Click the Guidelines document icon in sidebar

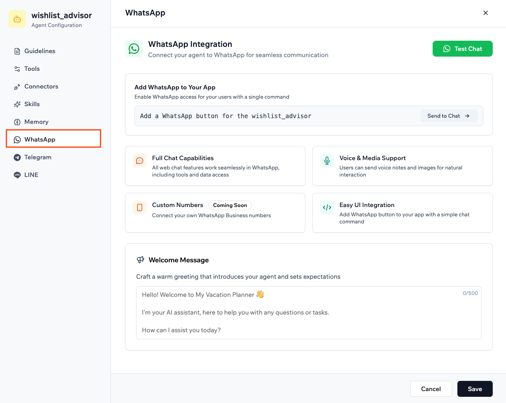pyautogui.click(x=17, y=51)
